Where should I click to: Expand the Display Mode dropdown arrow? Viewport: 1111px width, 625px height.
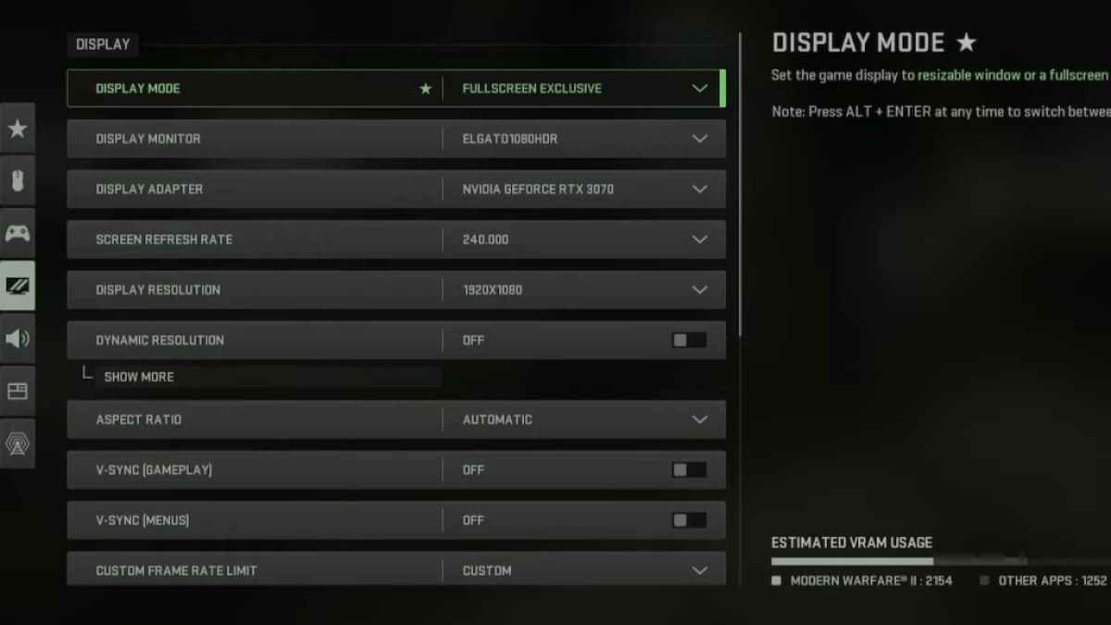click(x=700, y=89)
